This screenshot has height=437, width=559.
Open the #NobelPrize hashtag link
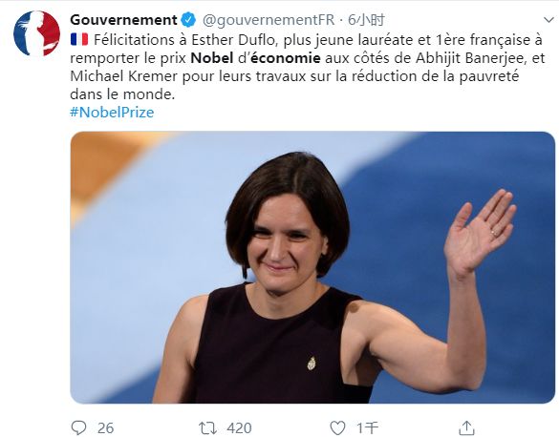point(112,112)
